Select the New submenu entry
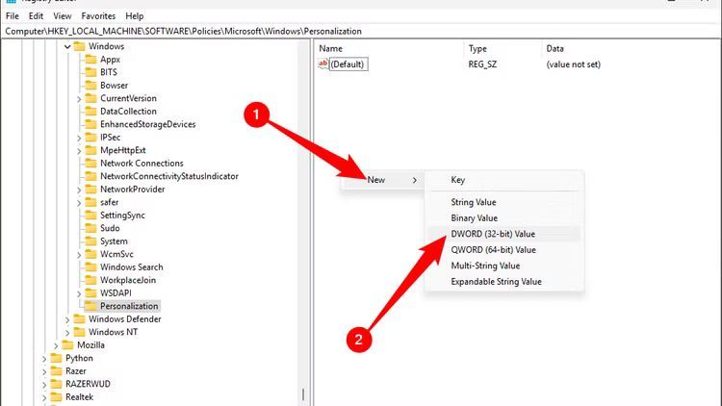The height and width of the screenshot is (406, 722). pyautogui.click(x=376, y=180)
